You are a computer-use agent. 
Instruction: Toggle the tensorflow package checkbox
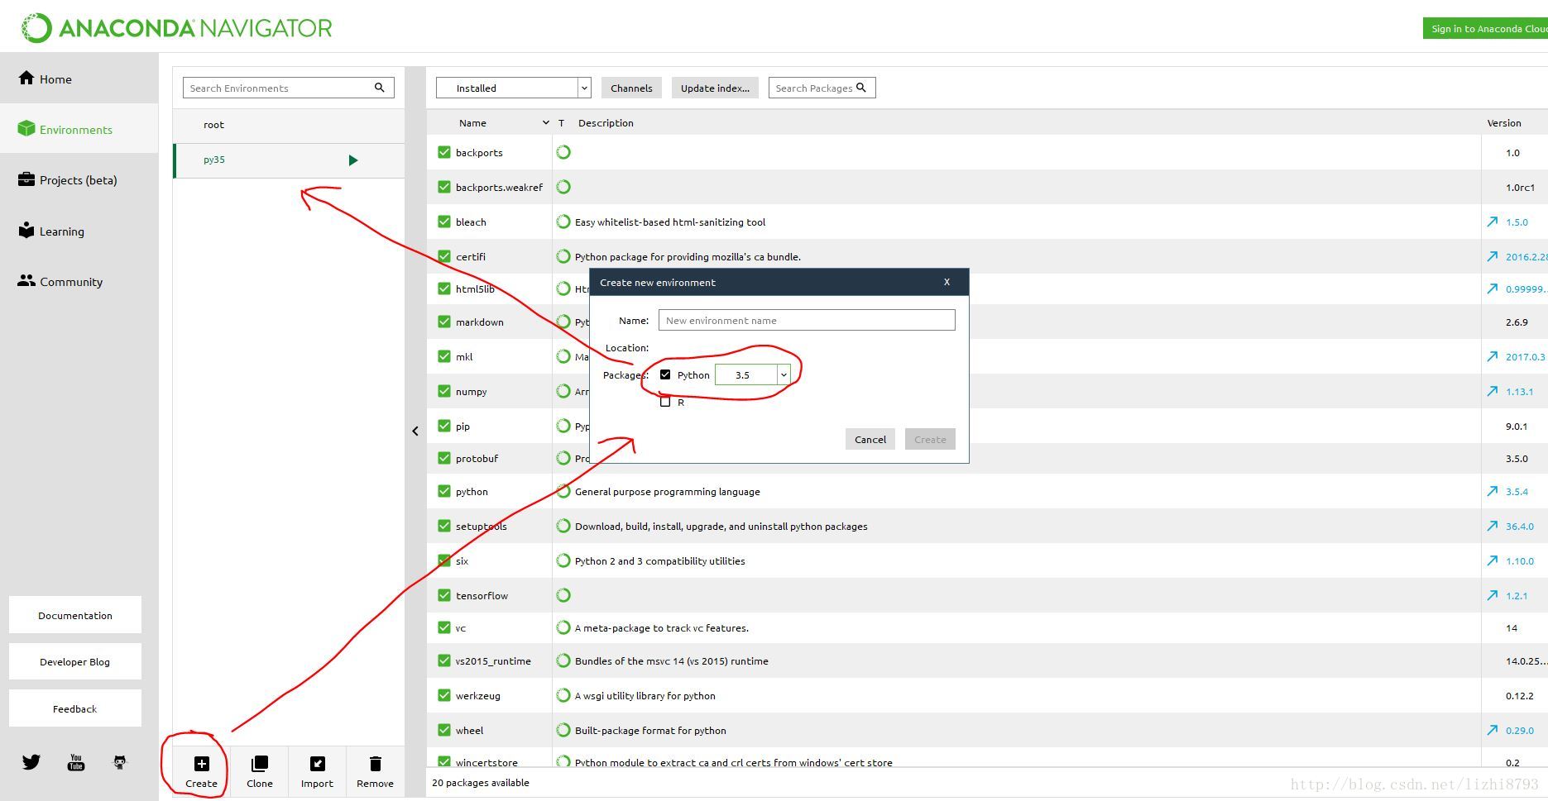[x=444, y=595]
